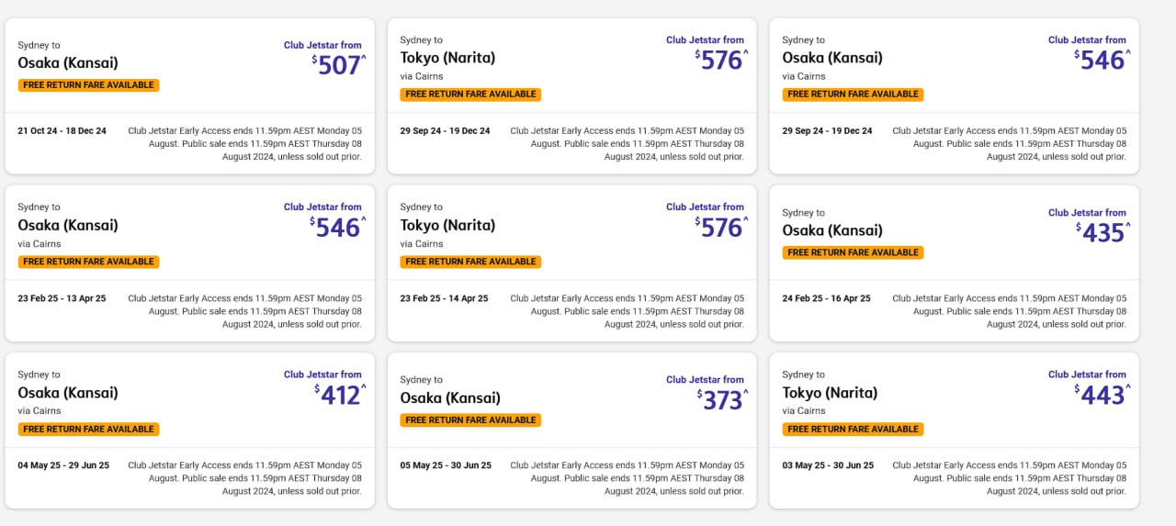This screenshot has height=526, width=1176.
Task: Choose the $412 Osaka via Cairns price
Action: point(340,396)
